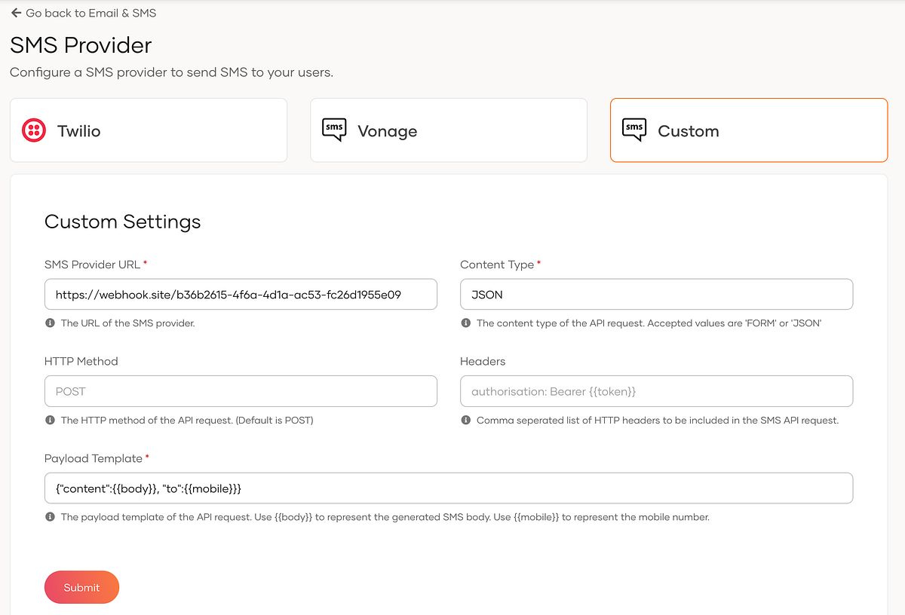
Task: Edit the Payload Template field
Action: [449, 488]
